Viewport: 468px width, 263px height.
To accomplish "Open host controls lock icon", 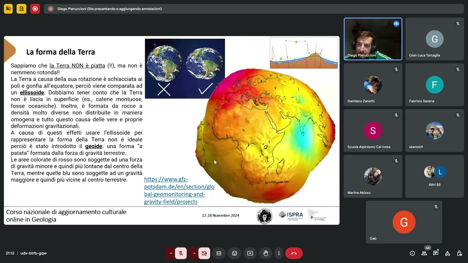I will pyautogui.click(x=459, y=253).
